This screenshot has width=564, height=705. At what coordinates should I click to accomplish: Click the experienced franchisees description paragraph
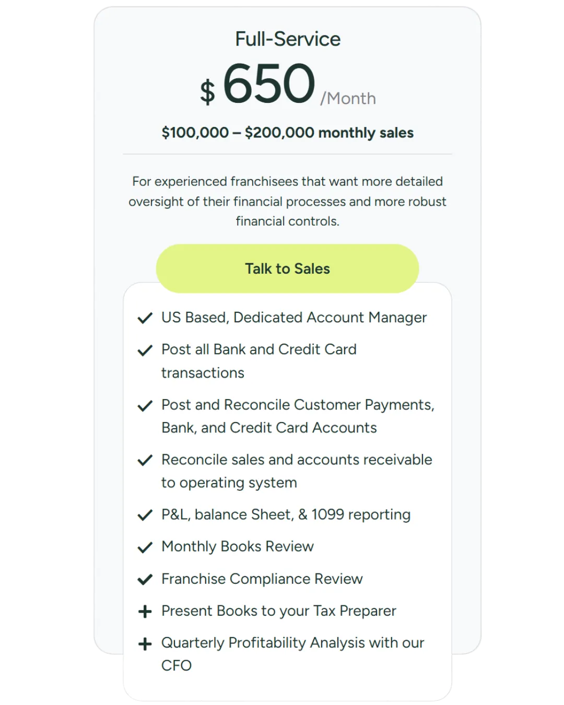[x=288, y=201]
